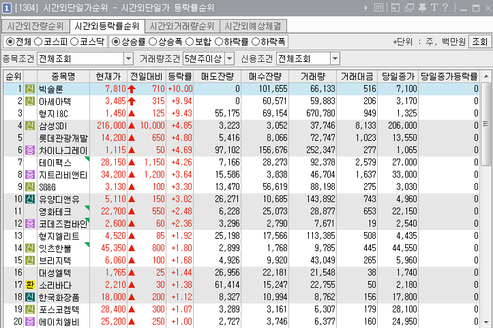The image size is (493, 328).
Task: Click the 신 badge next to 한국화장품
Action: point(30,297)
